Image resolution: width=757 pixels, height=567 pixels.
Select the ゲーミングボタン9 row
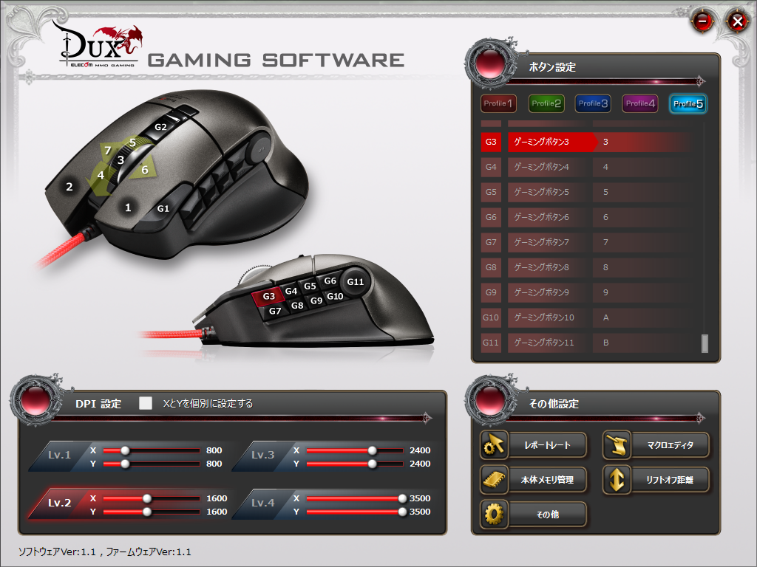(x=588, y=292)
